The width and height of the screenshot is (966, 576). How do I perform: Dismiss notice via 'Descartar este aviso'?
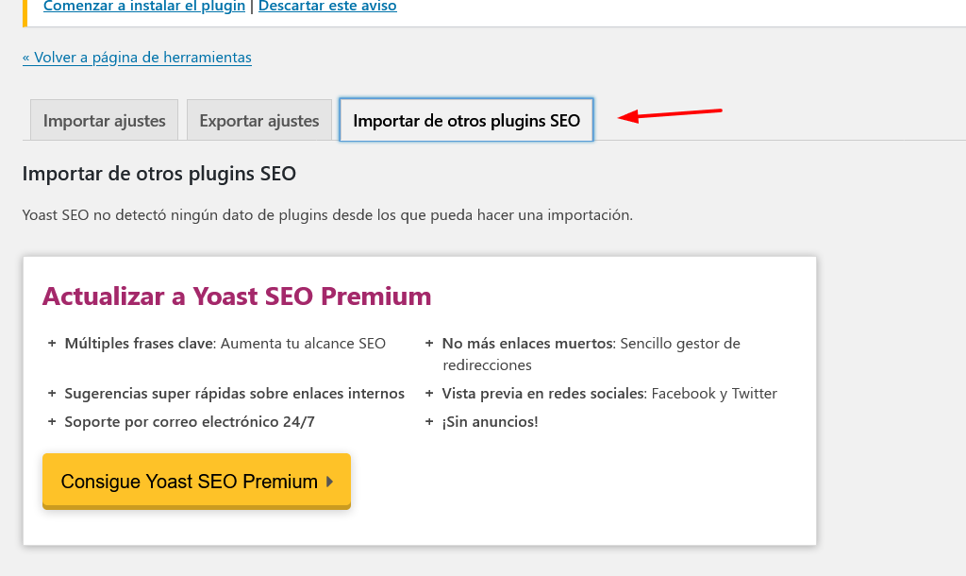click(327, 7)
